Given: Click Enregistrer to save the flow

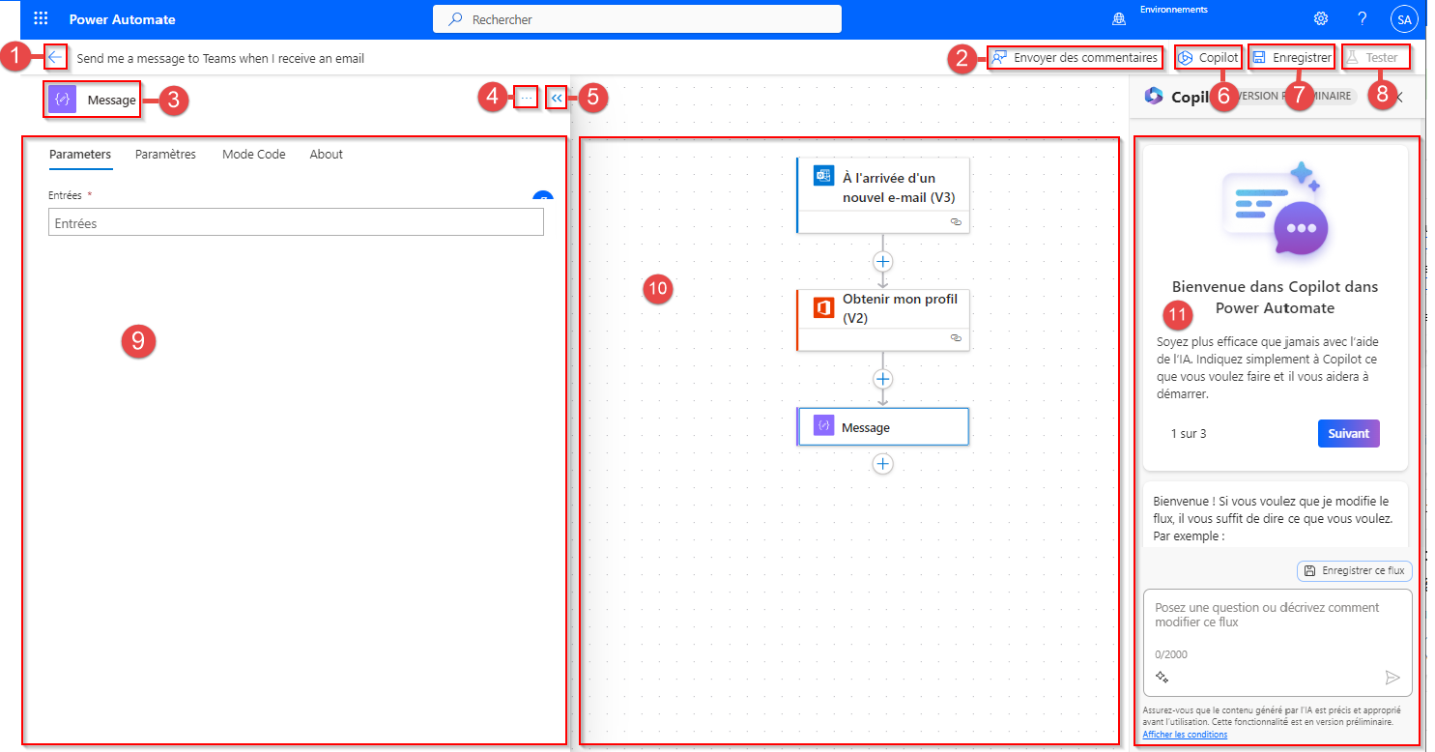Looking at the screenshot, I should pos(1291,58).
